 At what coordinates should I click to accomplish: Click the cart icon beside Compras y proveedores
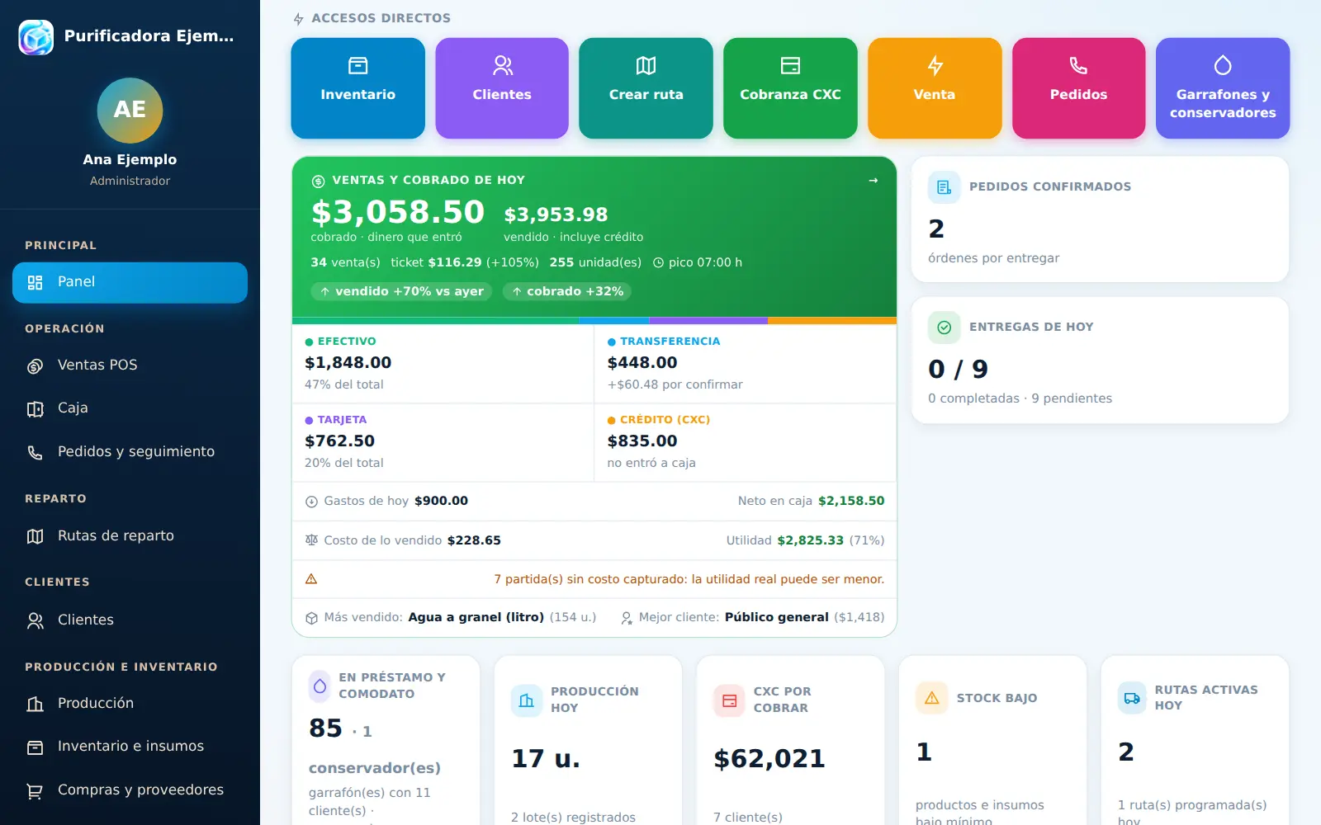(35, 791)
